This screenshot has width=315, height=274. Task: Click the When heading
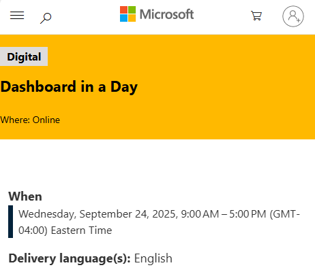(25, 196)
